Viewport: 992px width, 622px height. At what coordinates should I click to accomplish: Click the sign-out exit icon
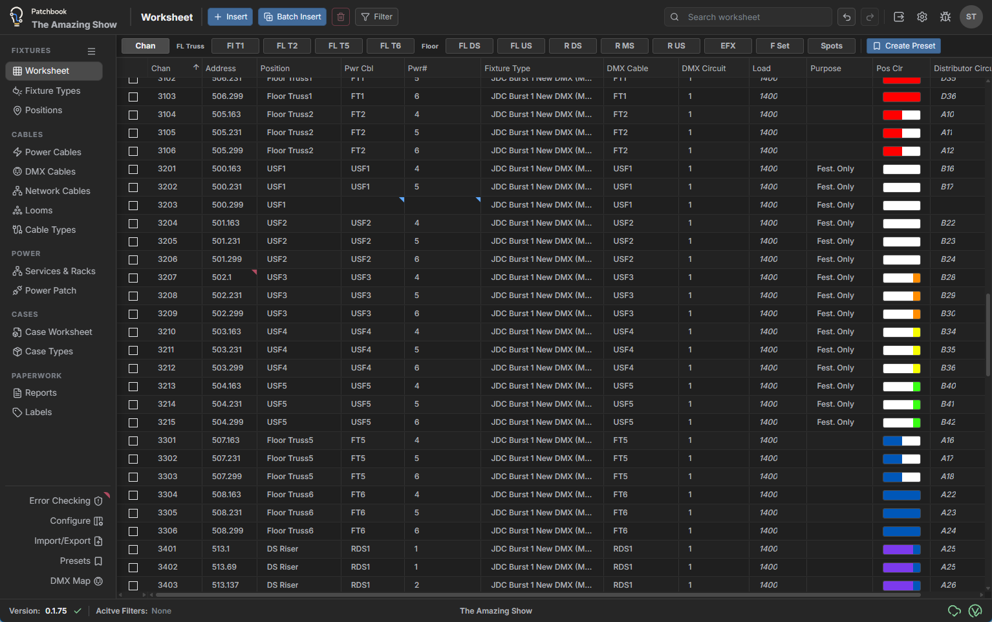click(899, 17)
